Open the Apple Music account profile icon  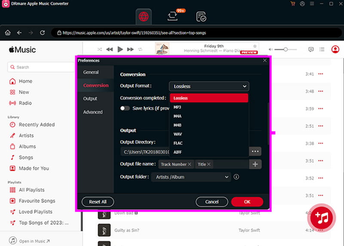pyautogui.click(x=335, y=49)
